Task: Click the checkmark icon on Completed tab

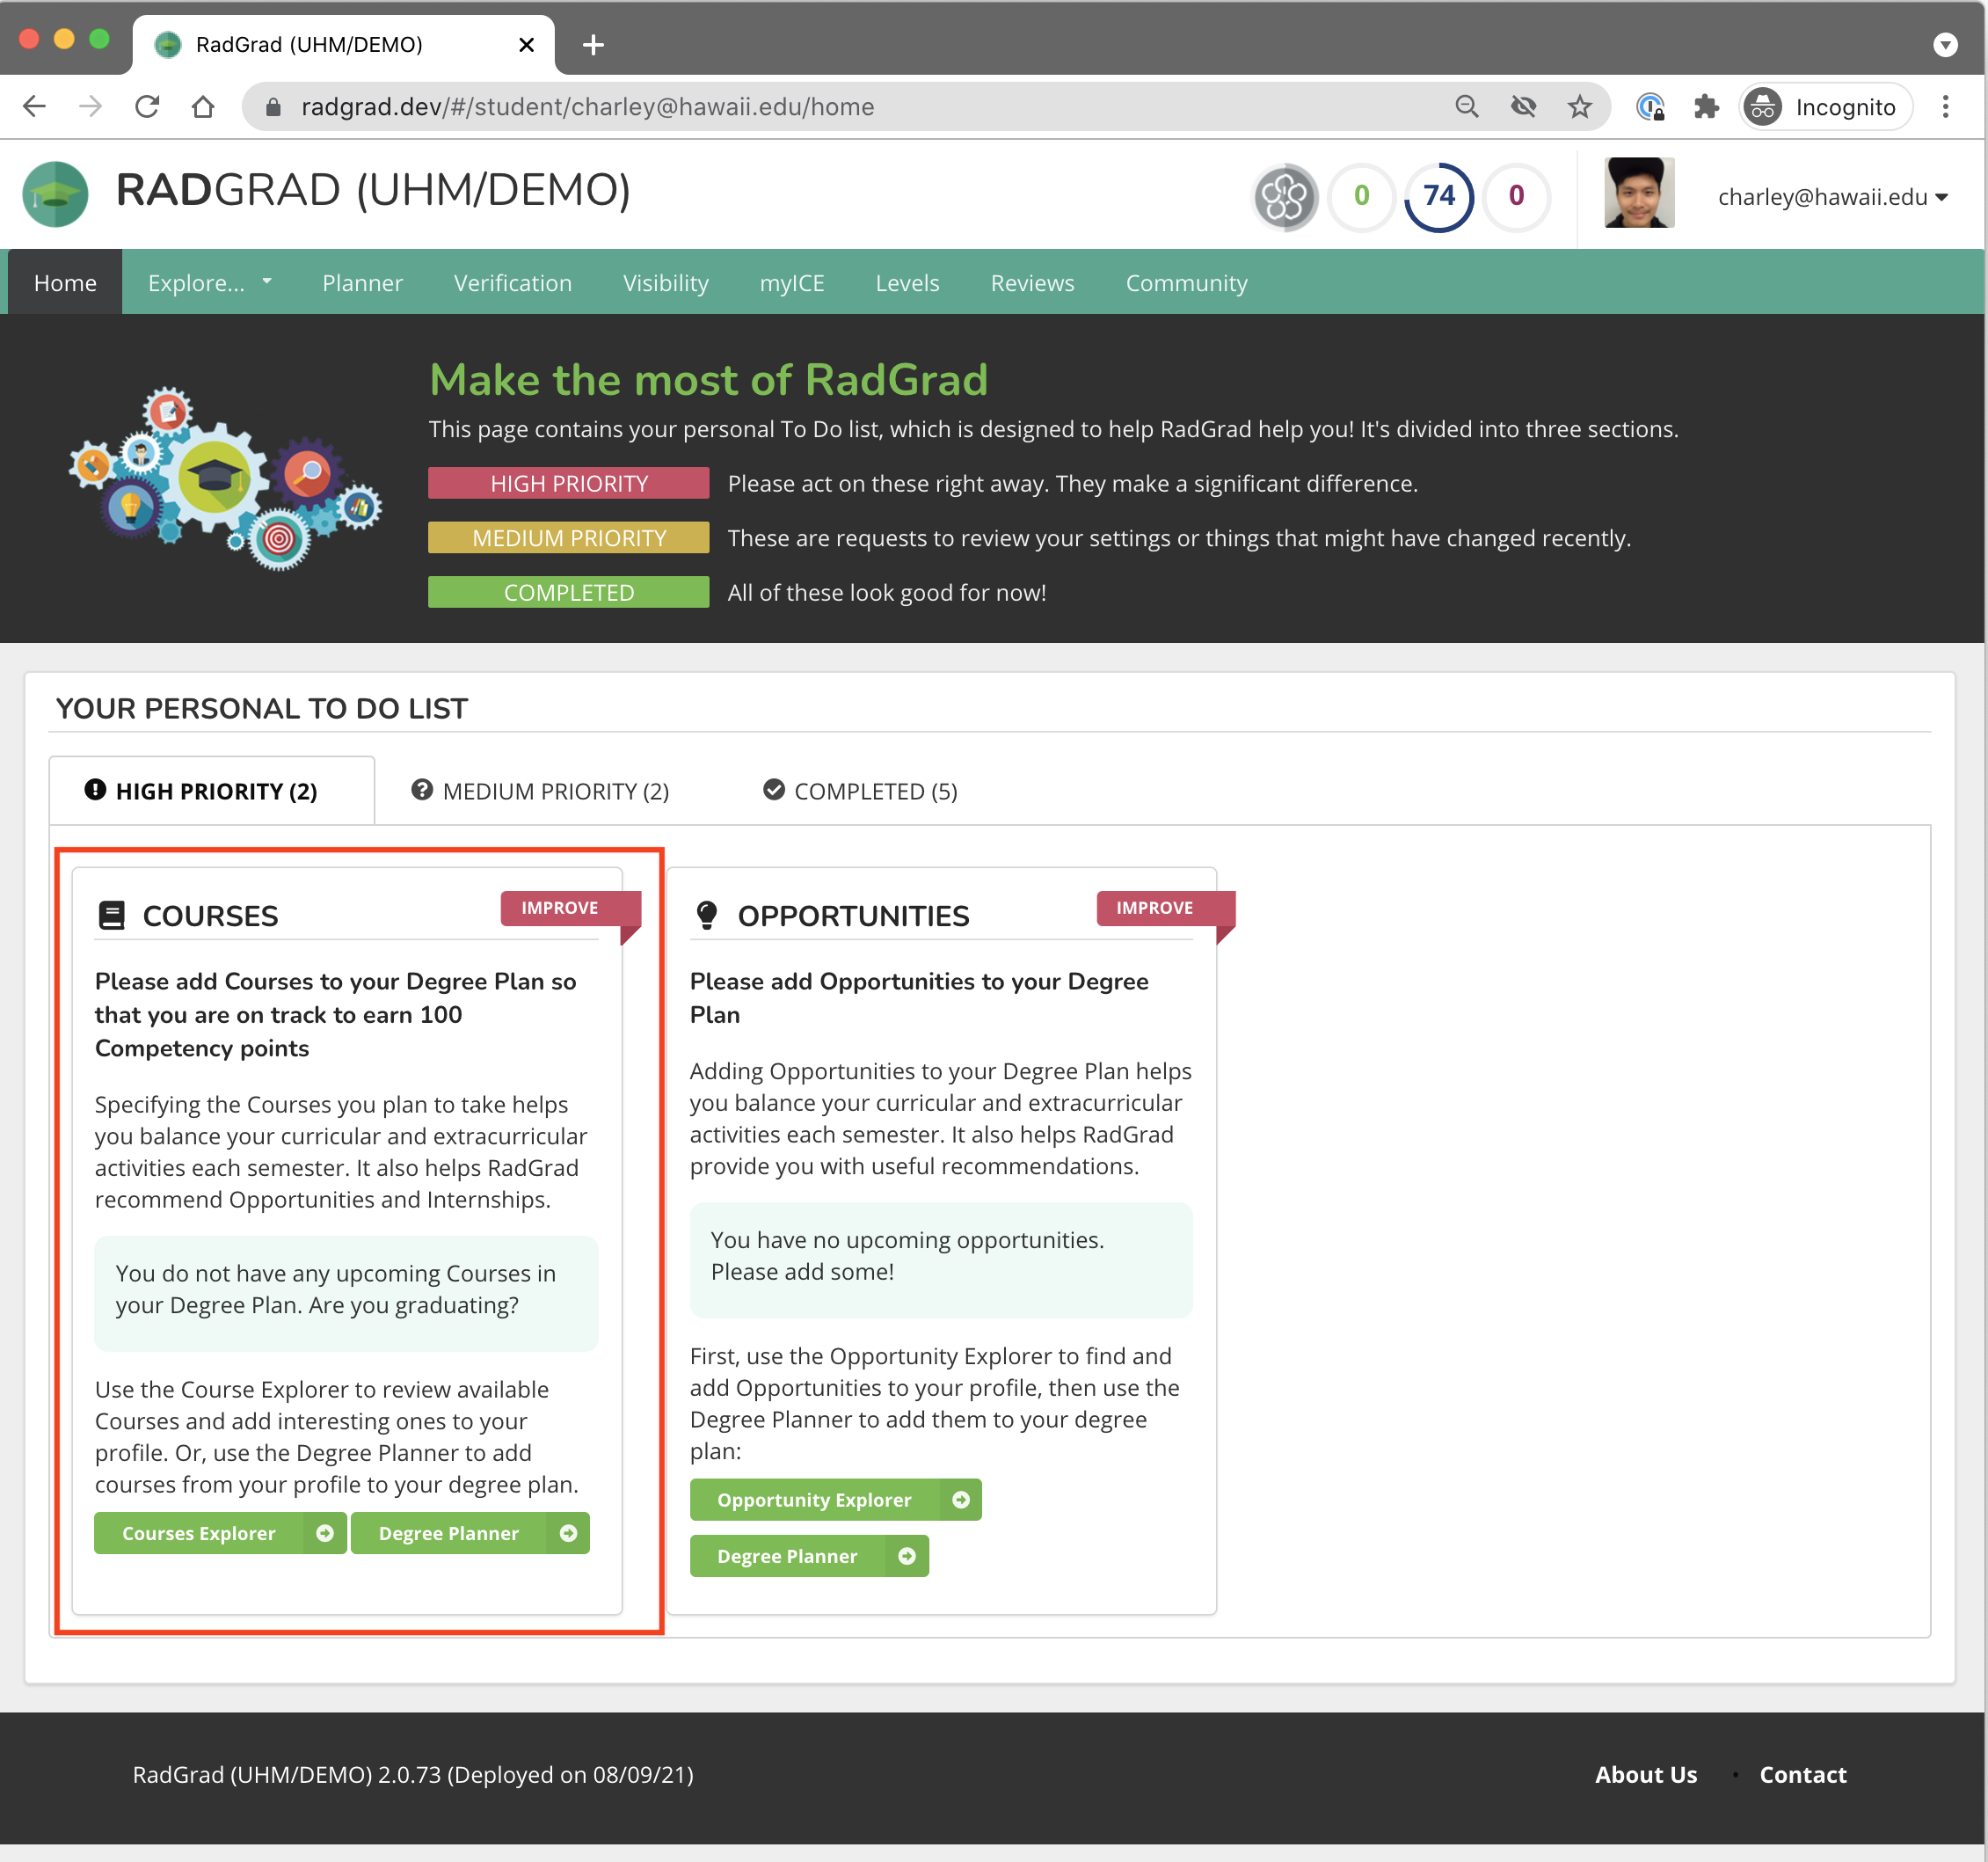Action: [x=774, y=791]
